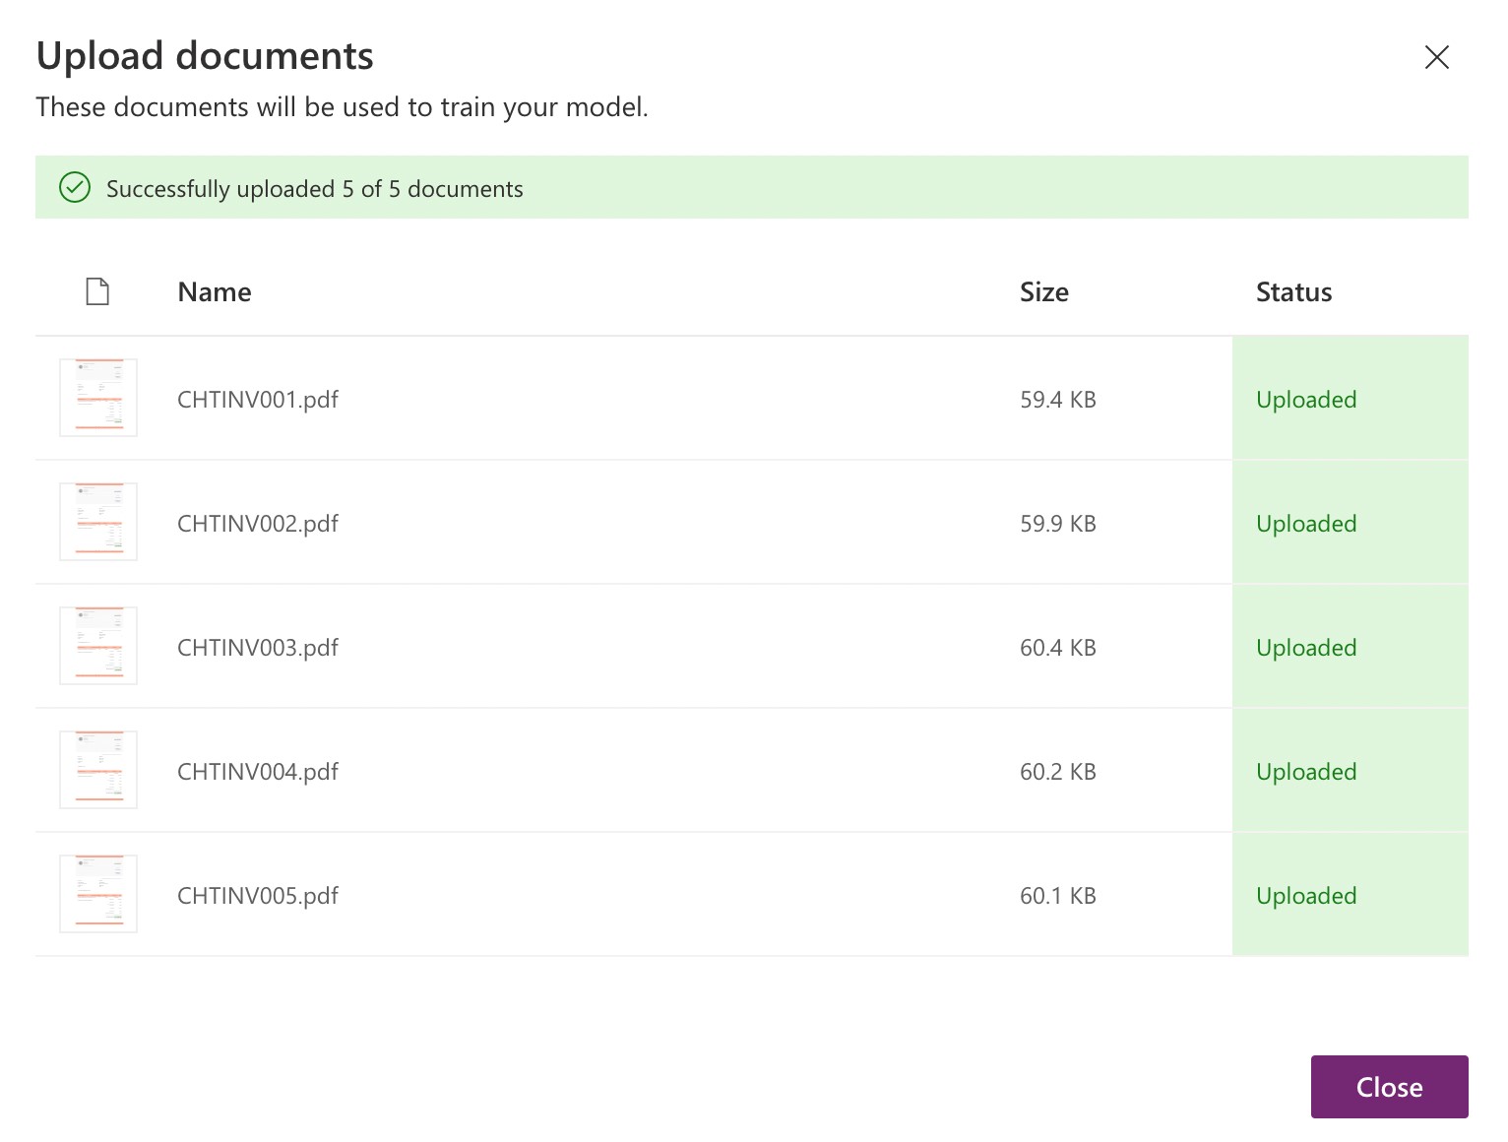Select the CHTINV001.pdf thumbnail preview
Screen dimensions: 1508x1142
[98, 398]
